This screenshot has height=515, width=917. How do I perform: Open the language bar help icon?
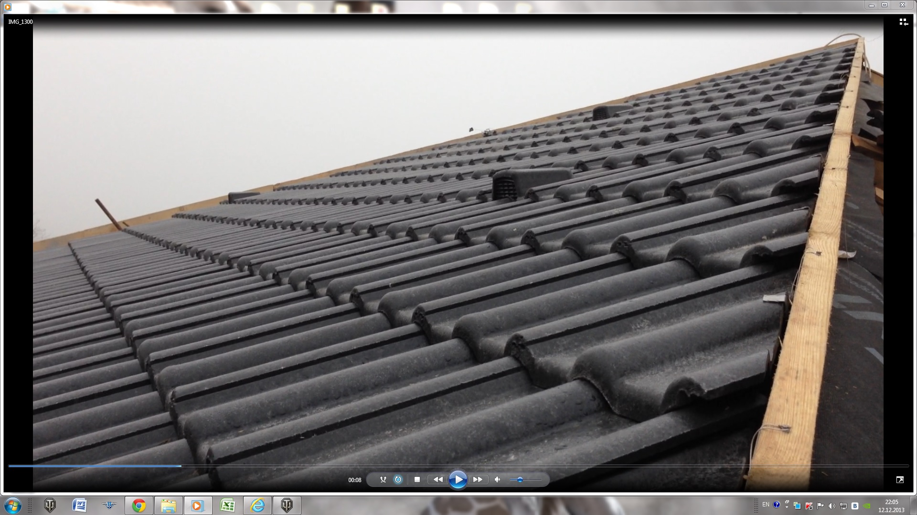[x=777, y=505]
